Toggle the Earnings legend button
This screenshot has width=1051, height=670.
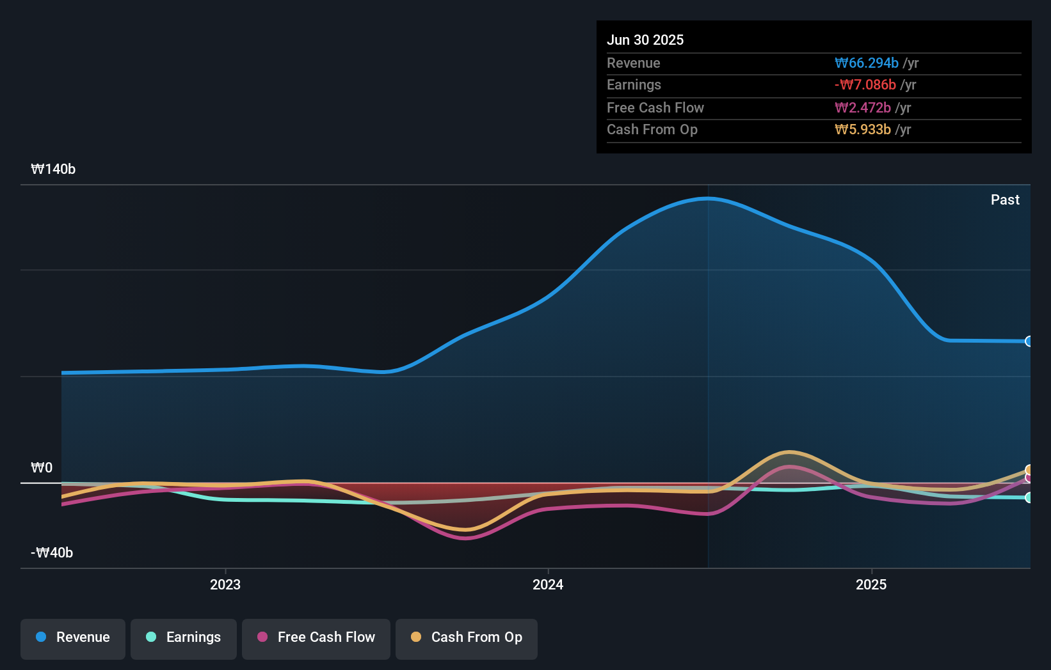[184, 639]
